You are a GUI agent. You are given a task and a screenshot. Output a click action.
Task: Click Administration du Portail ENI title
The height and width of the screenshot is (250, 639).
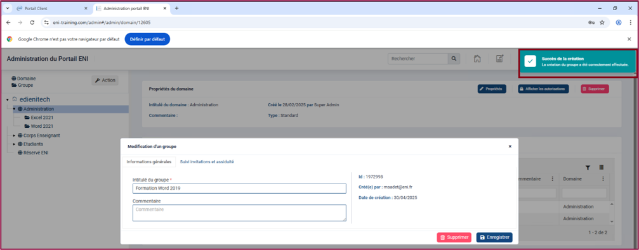point(48,59)
